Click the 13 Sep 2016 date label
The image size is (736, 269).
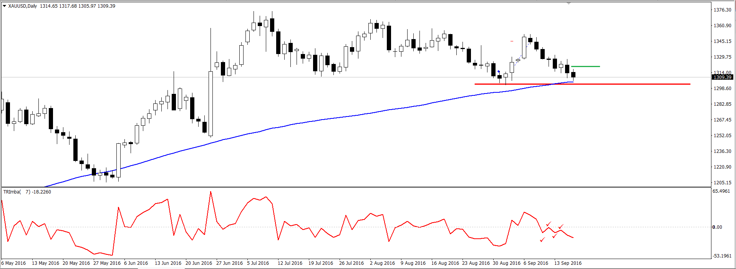point(568,263)
